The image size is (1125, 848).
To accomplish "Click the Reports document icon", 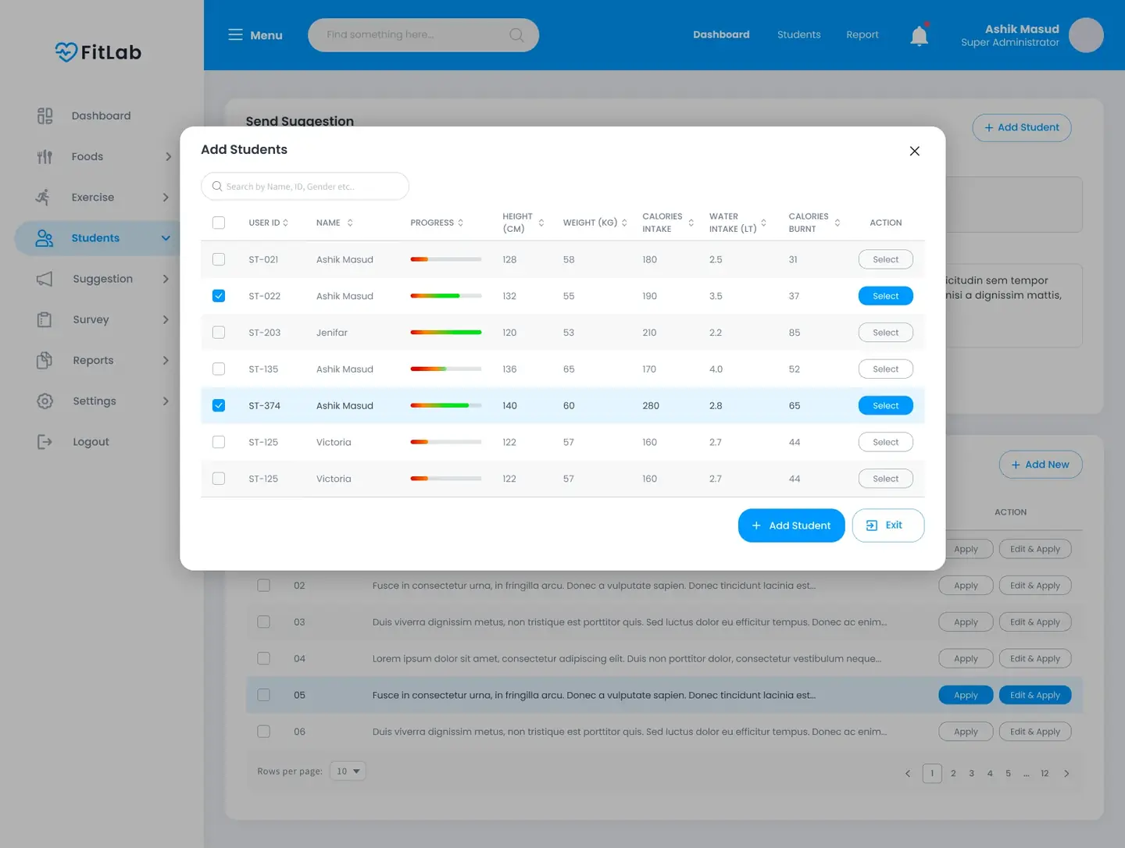I will click(45, 360).
